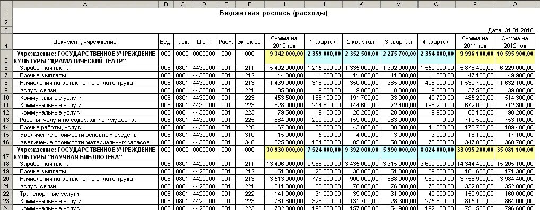This screenshot has width=540, height=210.
Task: Click cell 453 500,00
Action: 284,98
